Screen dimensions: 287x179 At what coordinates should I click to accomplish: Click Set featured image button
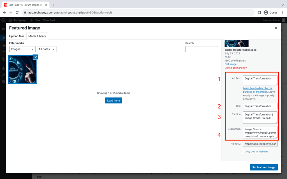pos(264,167)
